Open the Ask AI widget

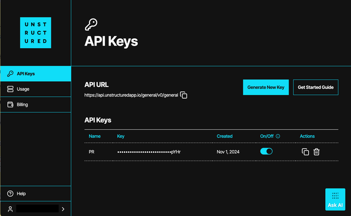click(x=335, y=200)
